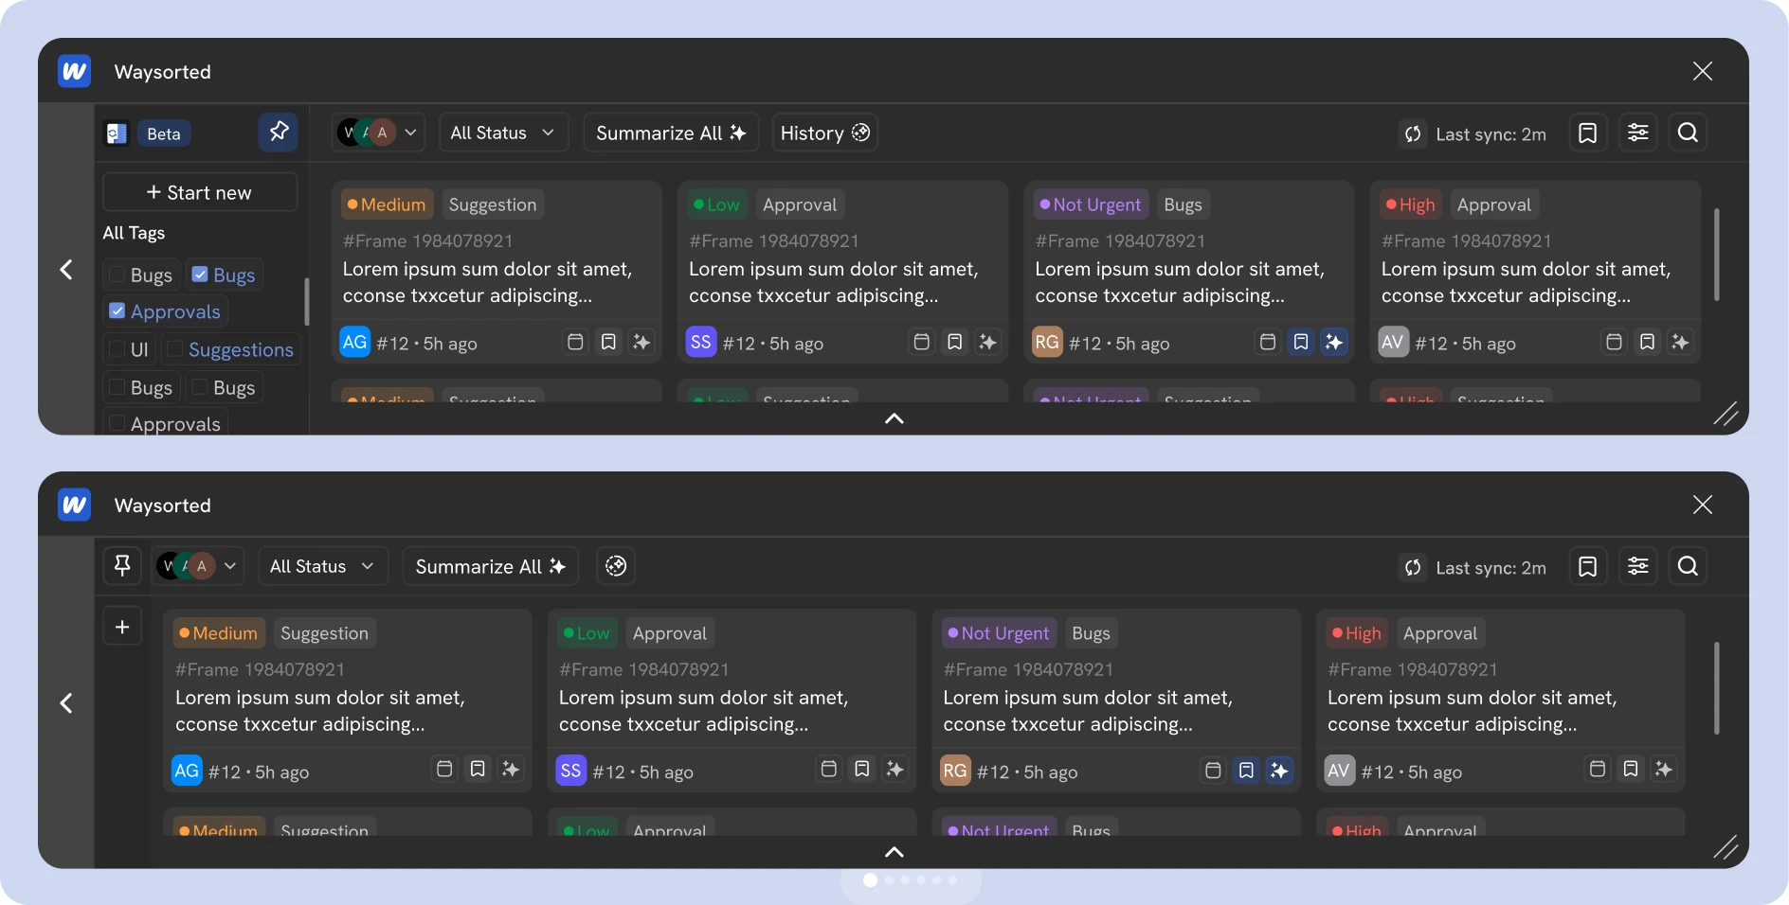Check the Suggestions tag checkbox

pyautogui.click(x=175, y=348)
